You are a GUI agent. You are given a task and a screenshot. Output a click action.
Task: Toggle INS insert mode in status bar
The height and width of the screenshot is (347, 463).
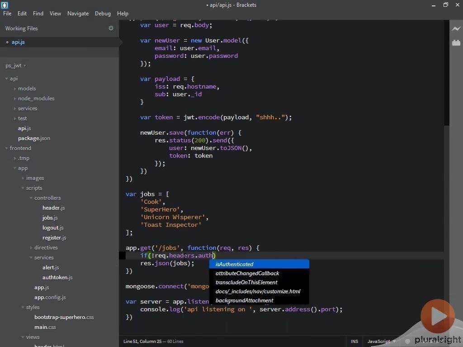pyautogui.click(x=354, y=342)
